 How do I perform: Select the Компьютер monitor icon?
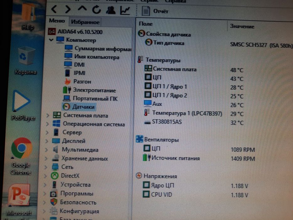click(60, 40)
